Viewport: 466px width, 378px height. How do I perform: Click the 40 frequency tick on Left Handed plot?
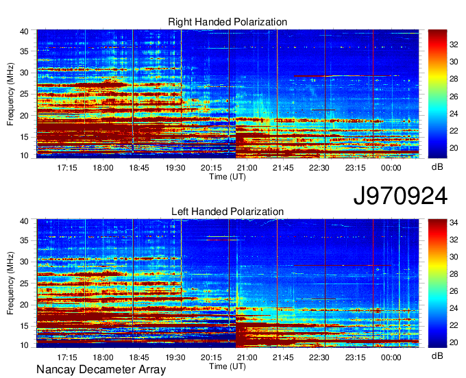tap(24, 221)
